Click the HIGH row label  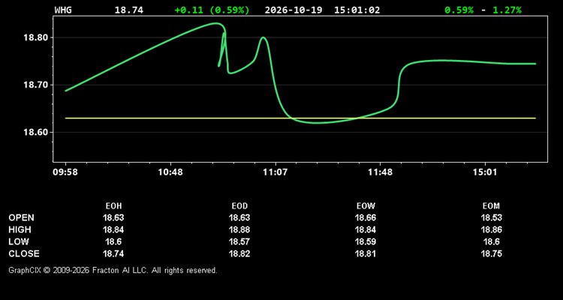(x=20, y=229)
